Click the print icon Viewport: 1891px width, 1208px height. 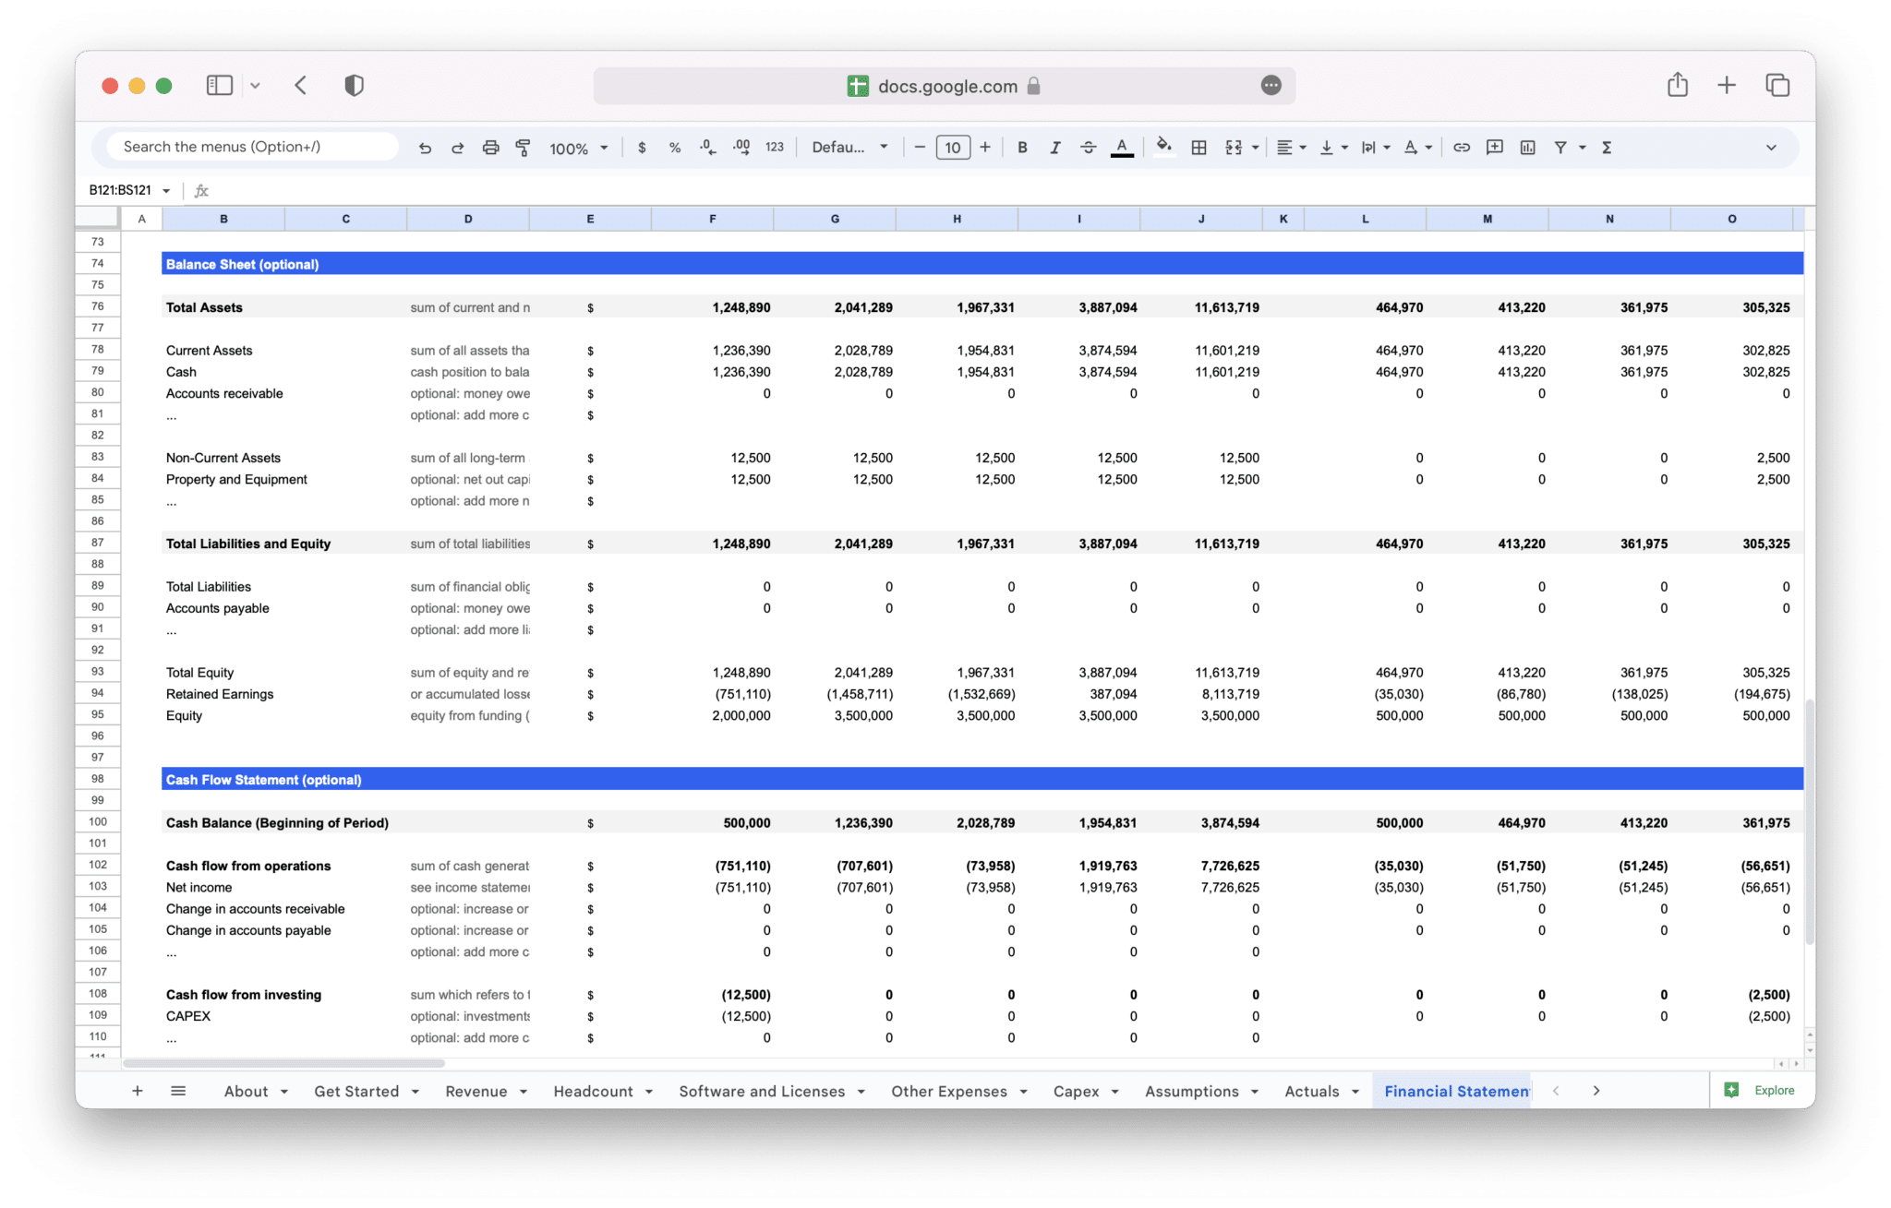pyautogui.click(x=490, y=148)
